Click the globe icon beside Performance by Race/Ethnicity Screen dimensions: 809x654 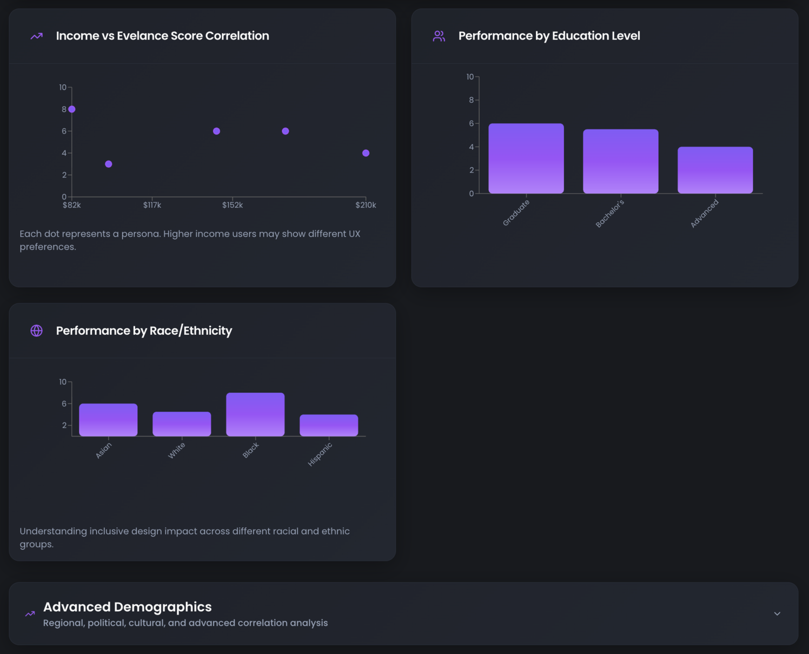[x=36, y=331]
